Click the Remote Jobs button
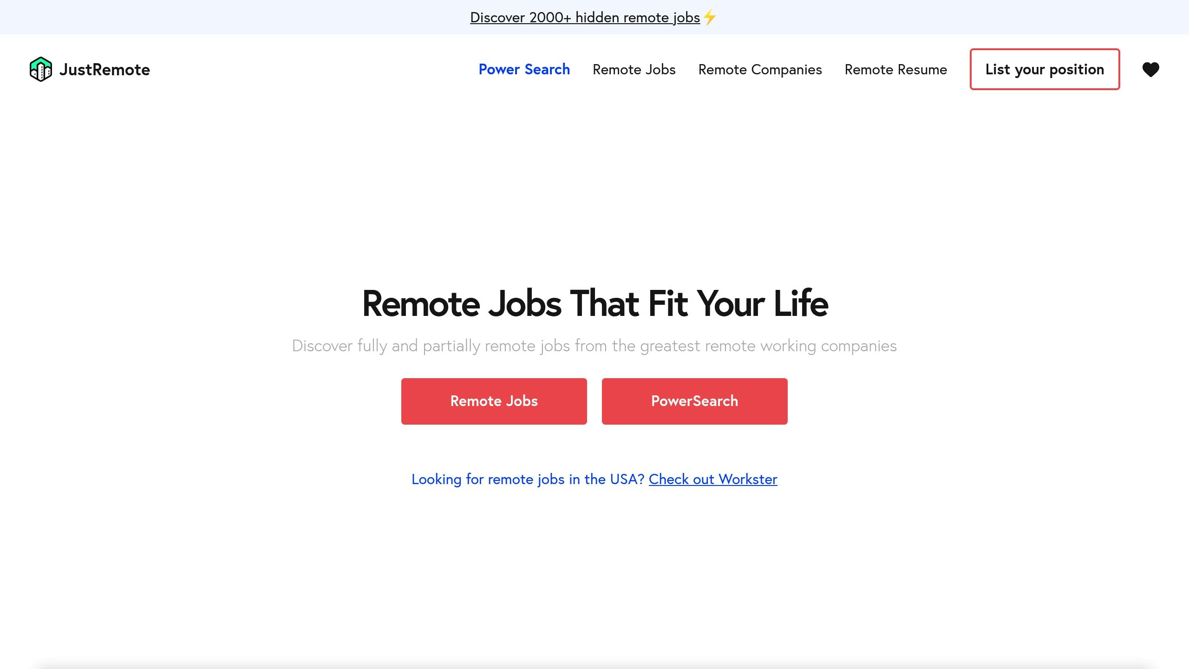 pyautogui.click(x=494, y=401)
